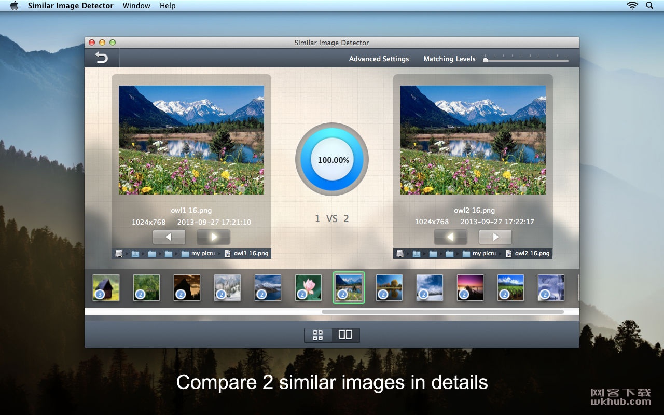Select the dark silhouette sunset thumbnail

click(187, 287)
